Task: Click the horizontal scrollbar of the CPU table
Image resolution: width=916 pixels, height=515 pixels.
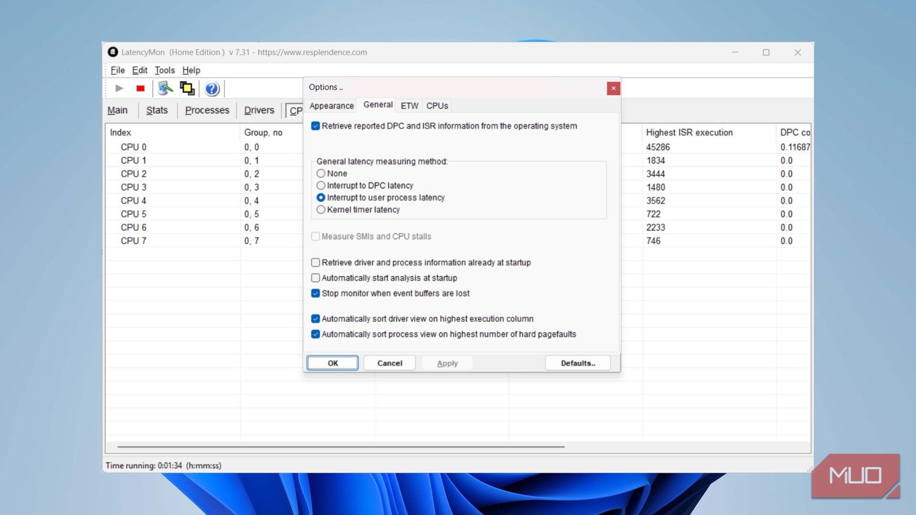Action: 341,447
